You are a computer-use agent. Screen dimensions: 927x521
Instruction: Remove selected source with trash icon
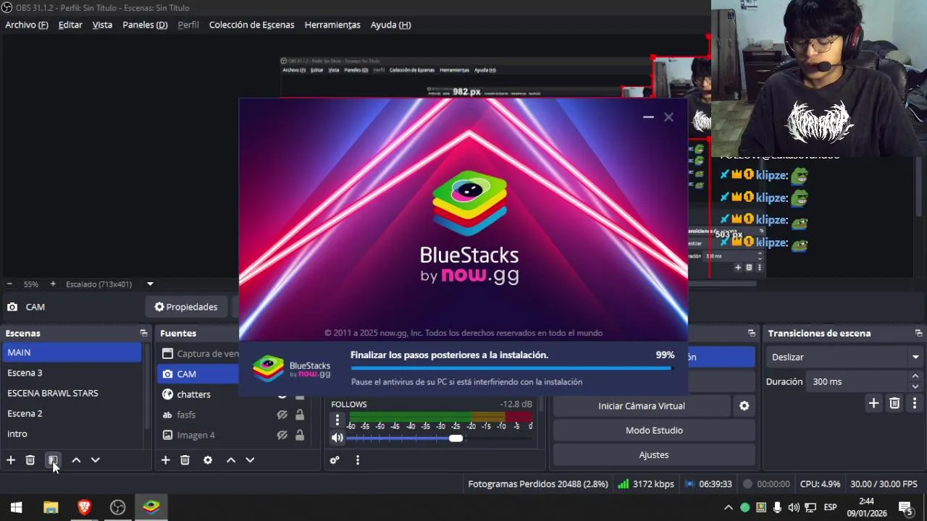[185, 460]
